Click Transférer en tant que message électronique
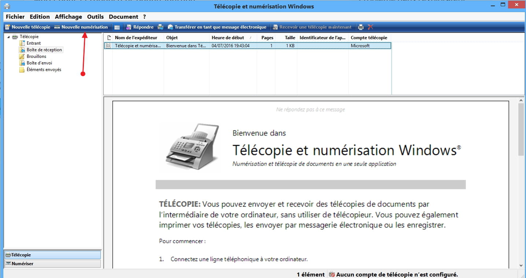 tap(217, 27)
